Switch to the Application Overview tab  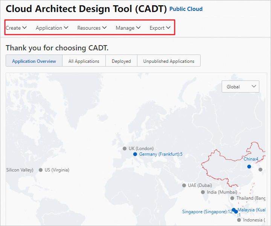coord(34,61)
